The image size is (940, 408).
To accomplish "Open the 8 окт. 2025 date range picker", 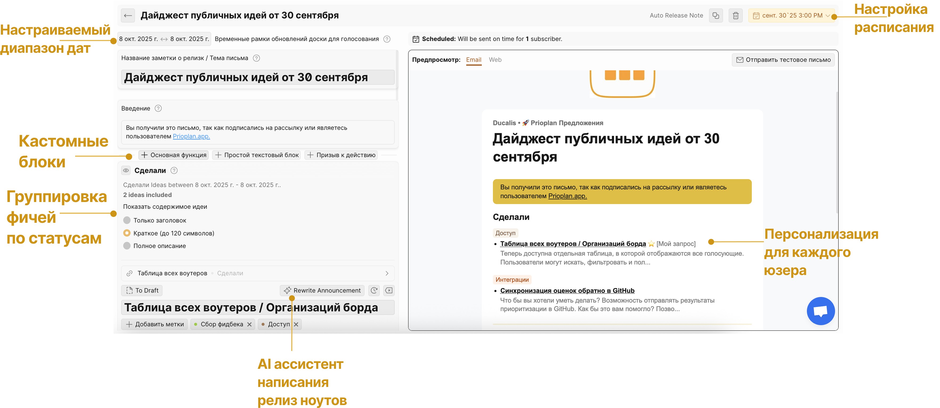I will point(164,39).
